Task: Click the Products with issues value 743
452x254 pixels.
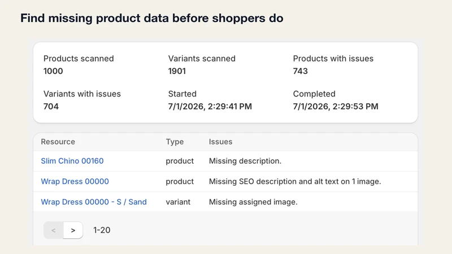Action: click(301, 71)
